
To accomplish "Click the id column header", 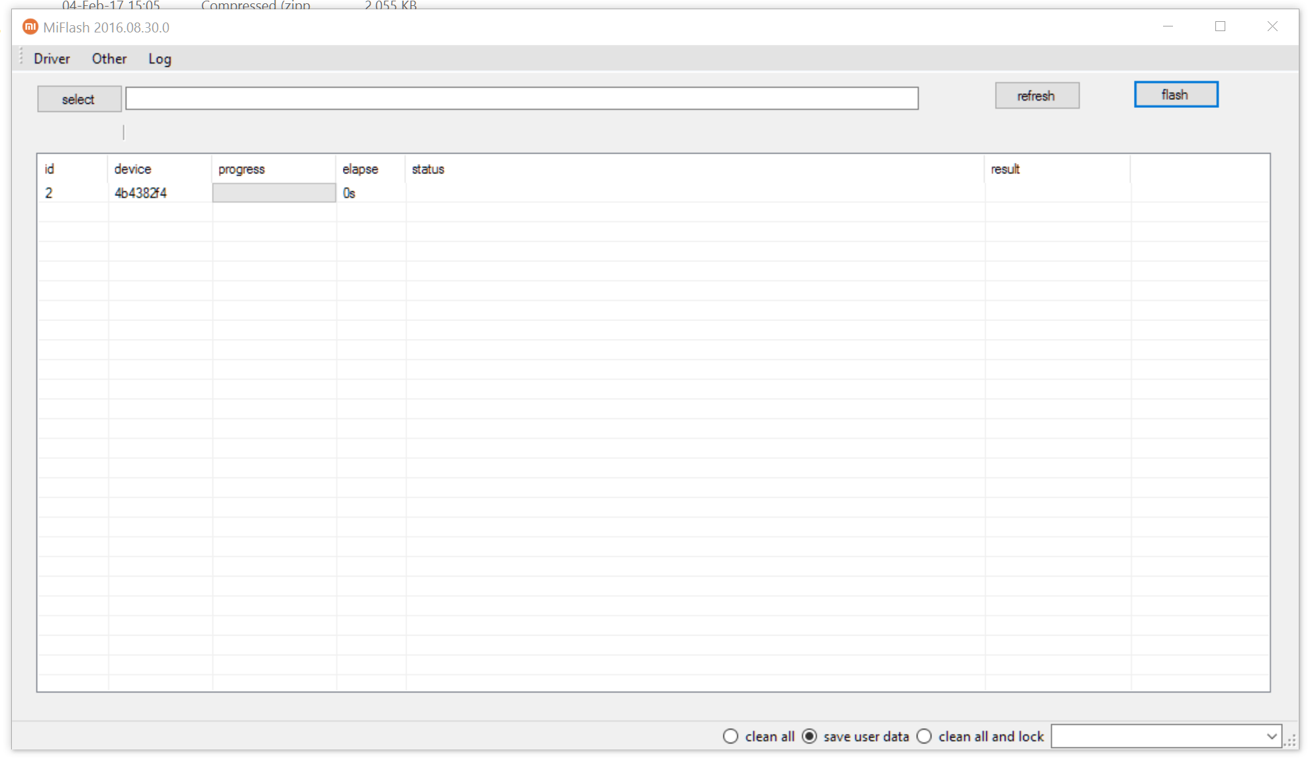I will click(72, 169).
